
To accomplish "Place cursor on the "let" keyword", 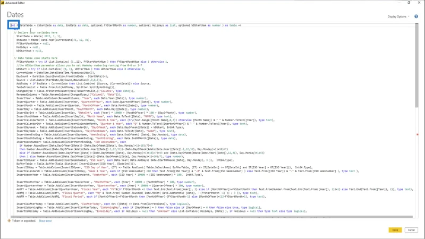I will (13, 25).
